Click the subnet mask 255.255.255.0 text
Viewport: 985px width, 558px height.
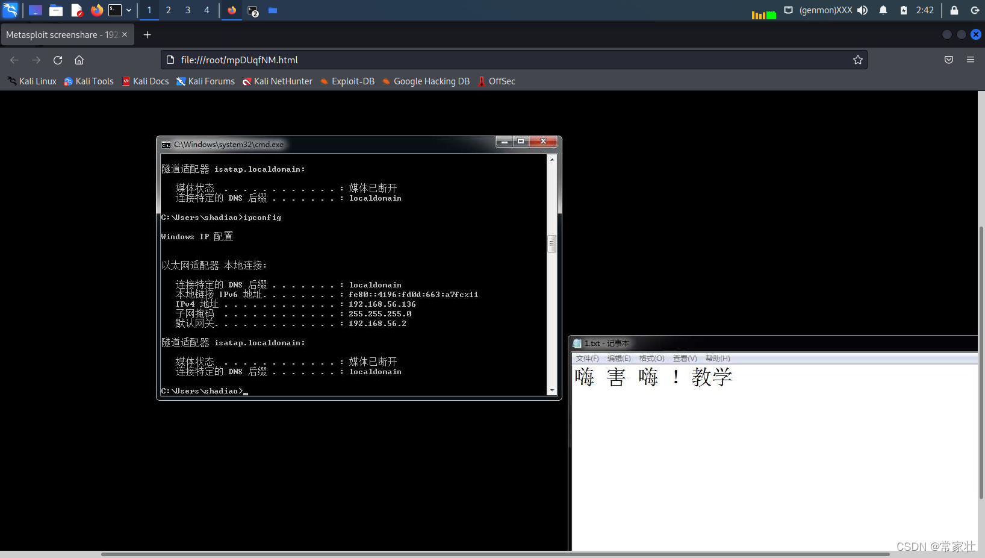pos(380,314)
